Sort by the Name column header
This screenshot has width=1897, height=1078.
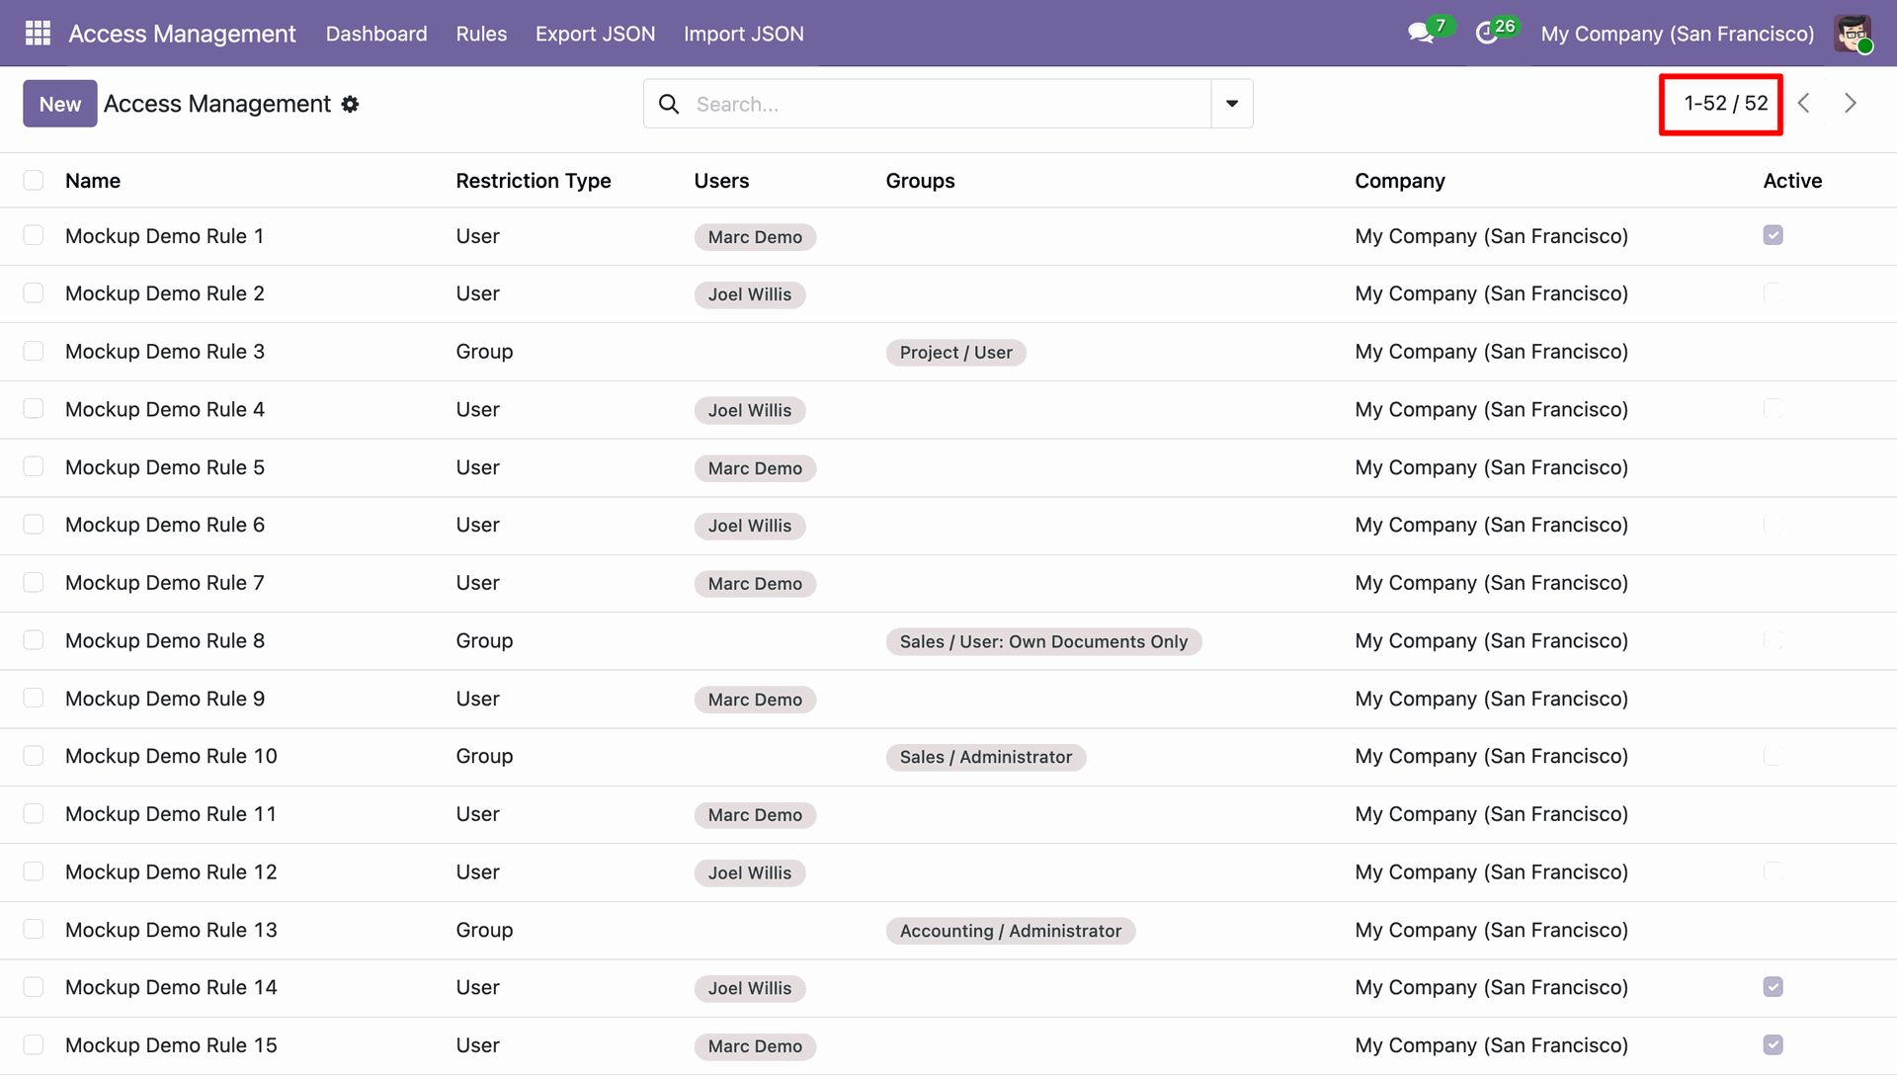[93, 181]
